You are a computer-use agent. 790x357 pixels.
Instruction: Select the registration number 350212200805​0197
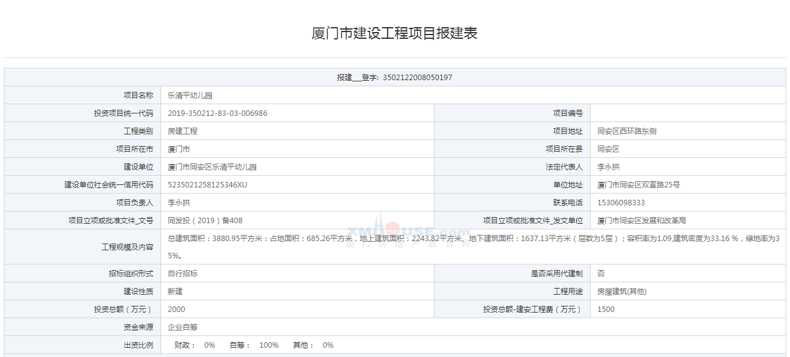pyautogui.click(x=418, y=78)
